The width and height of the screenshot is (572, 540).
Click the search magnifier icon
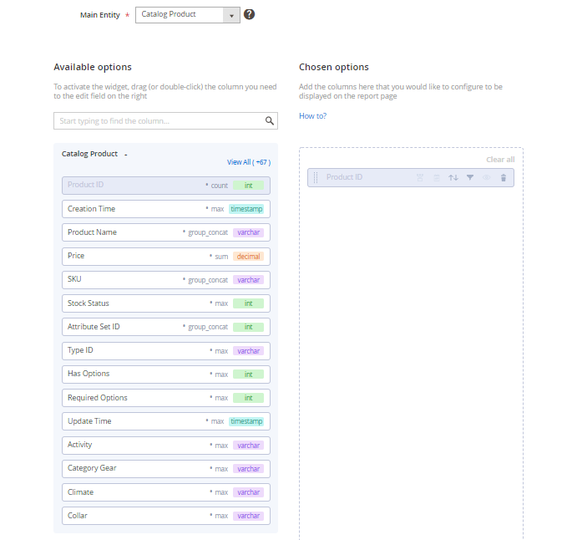270,121
